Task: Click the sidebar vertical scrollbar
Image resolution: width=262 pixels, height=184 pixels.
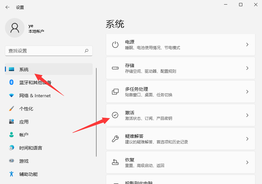Action: coord(96,111)
